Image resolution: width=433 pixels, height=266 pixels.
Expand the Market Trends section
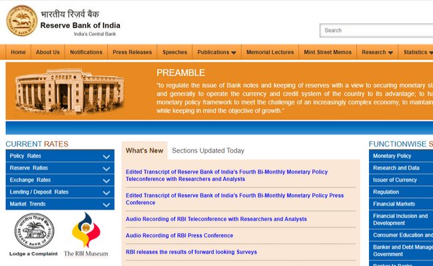59,204
